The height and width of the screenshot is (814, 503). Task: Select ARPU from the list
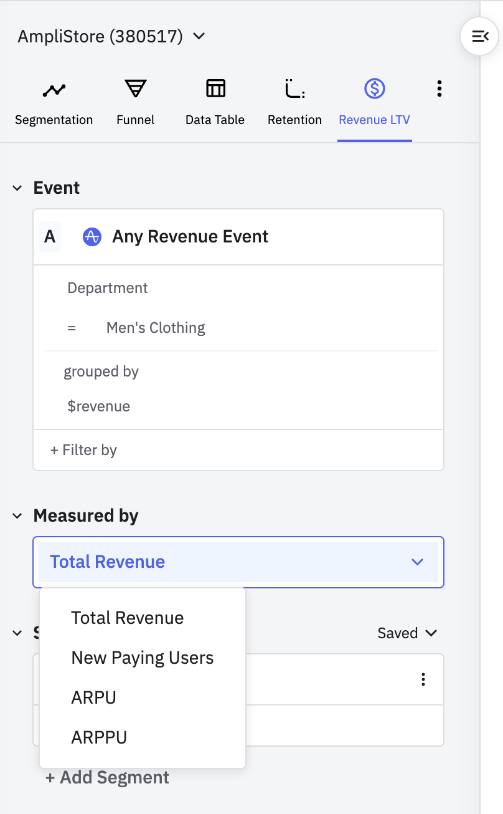point(94,697)
